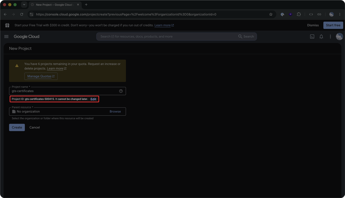Viewport: 345px width, 198px height.
Task: Click 'Select the organization or folder' hint text
Action: 53,118
